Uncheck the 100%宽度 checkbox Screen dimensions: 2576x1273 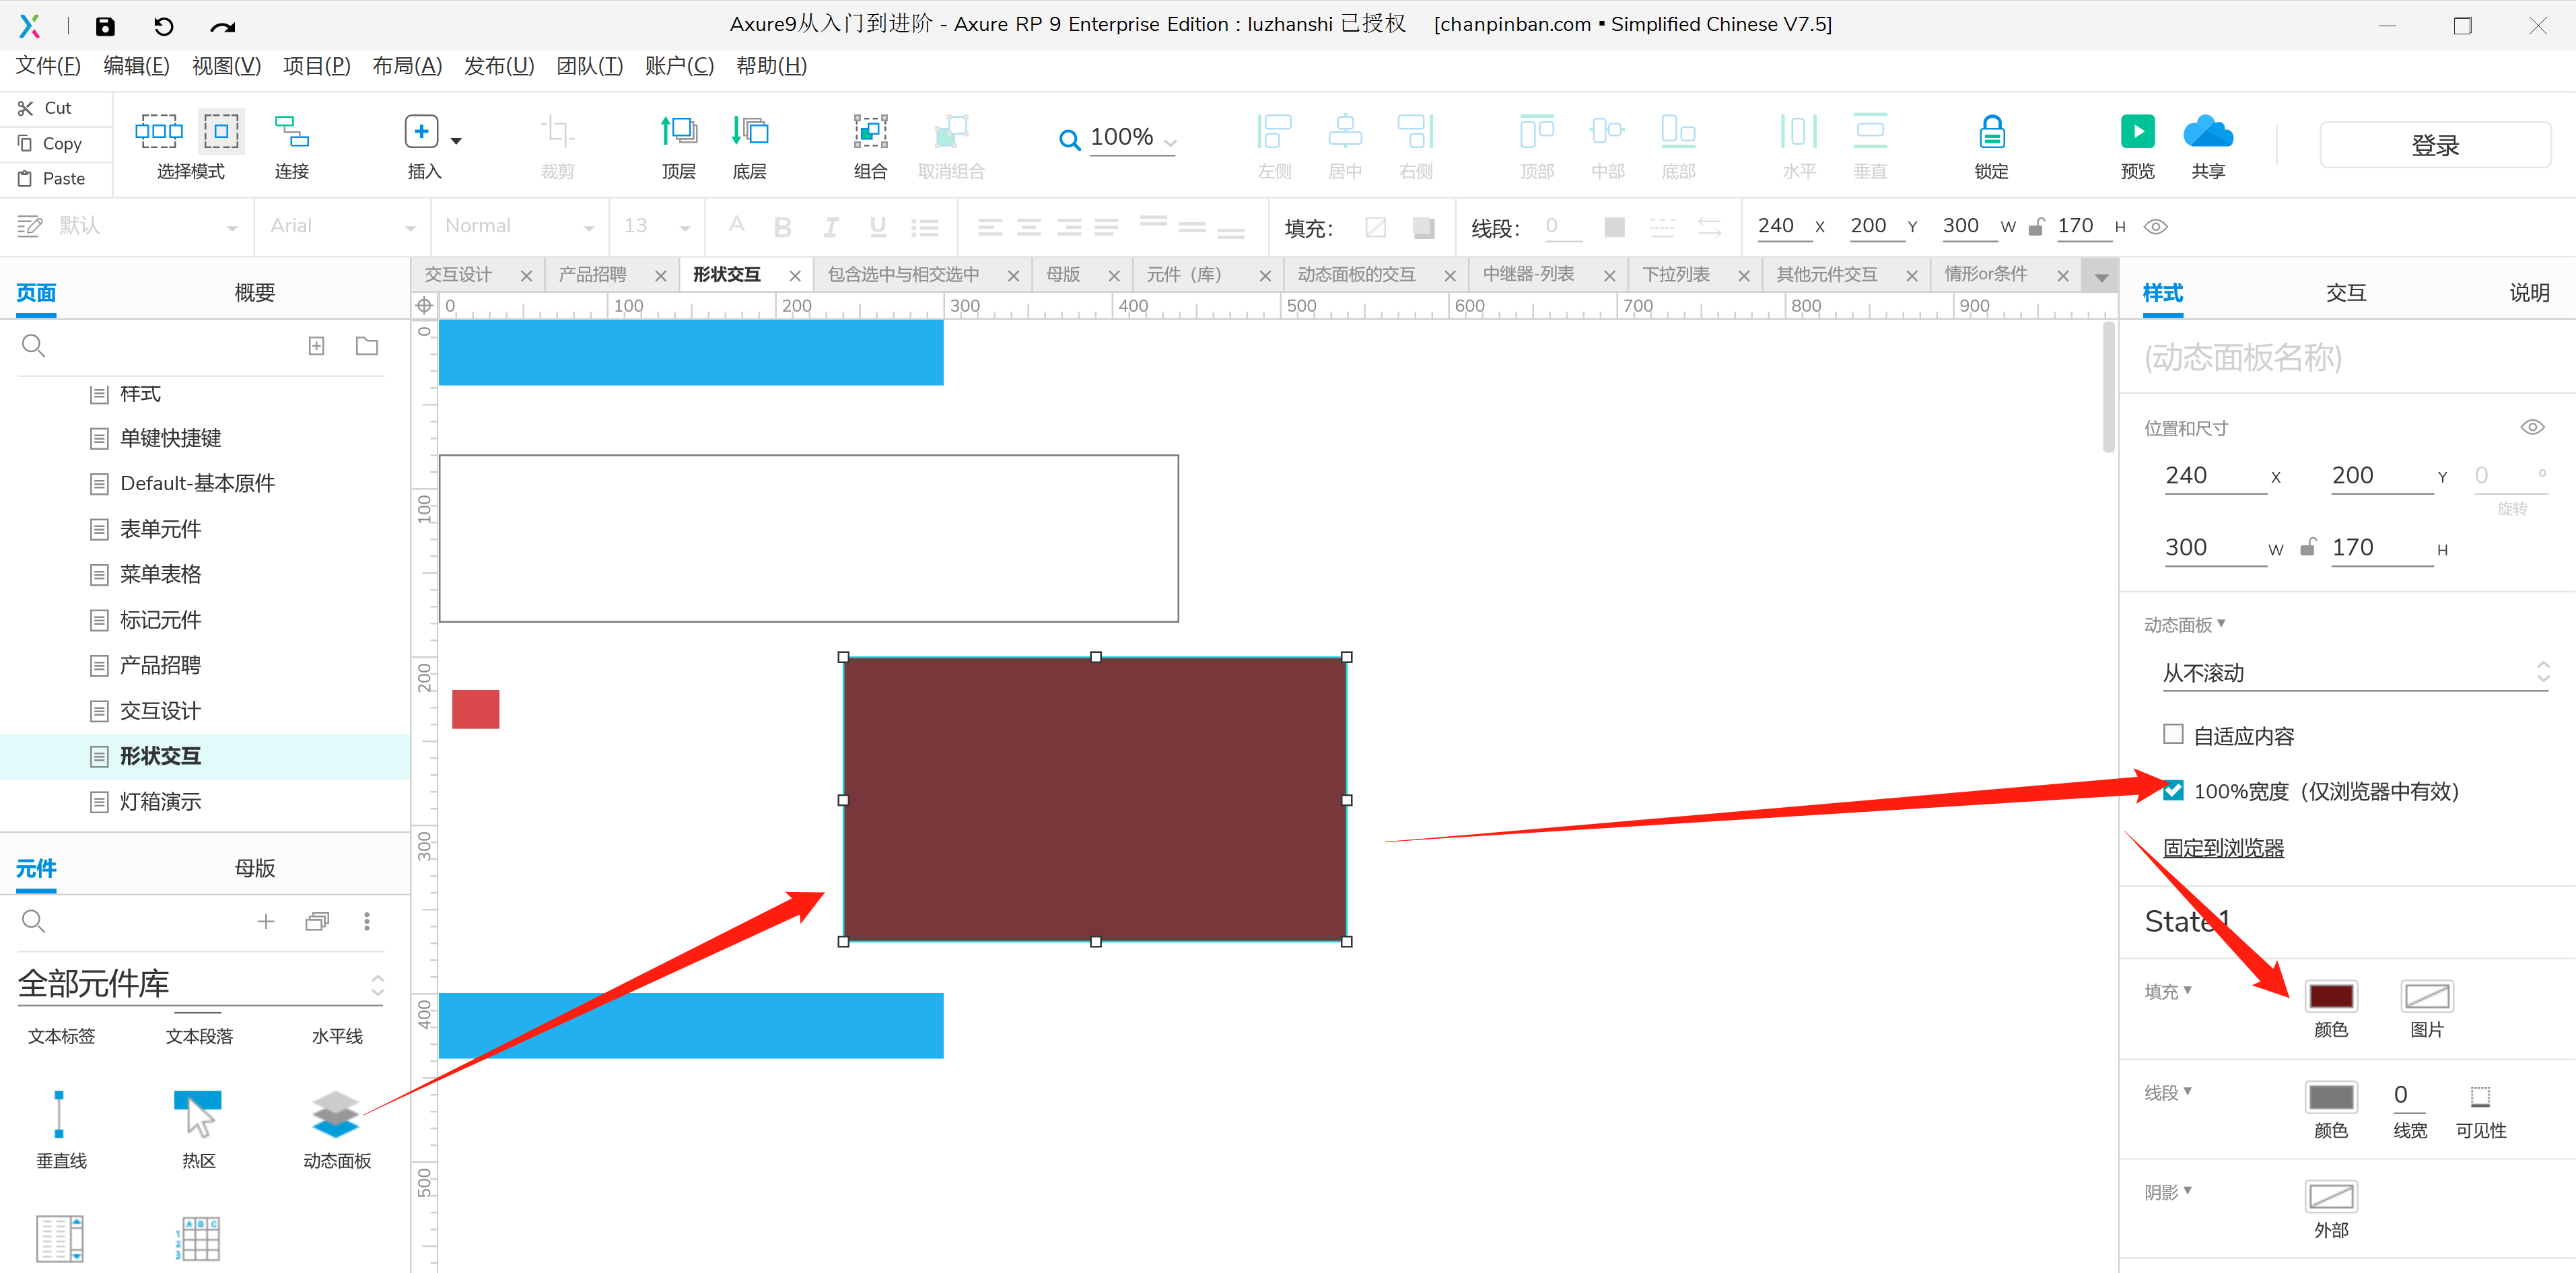[x=2173, y=790]
